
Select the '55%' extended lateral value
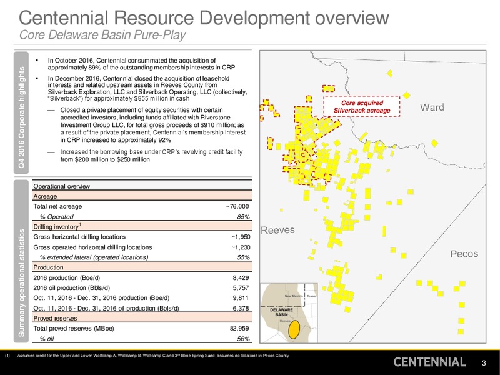tap(243, 257)
